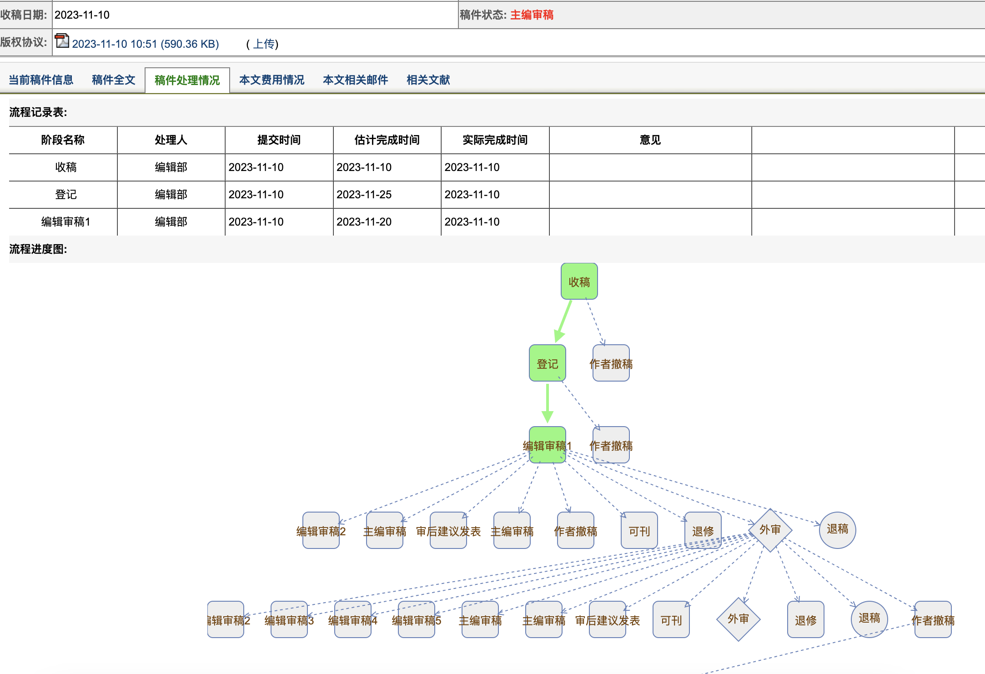Select the 编辑审稿3 flowchart node
985x674 pixels.
289,619
